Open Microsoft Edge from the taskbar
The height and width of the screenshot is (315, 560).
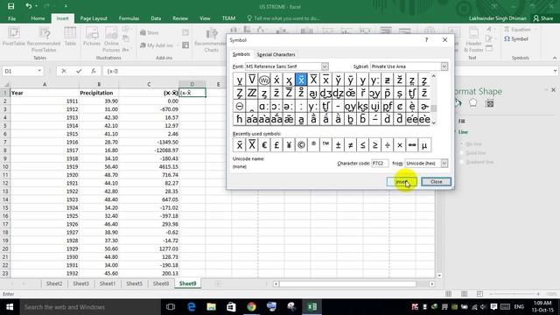point(192,307)
